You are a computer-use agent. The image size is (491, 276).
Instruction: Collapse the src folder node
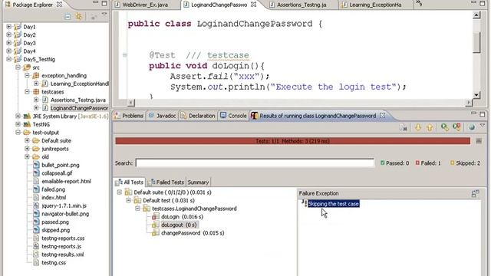point(18,67)
